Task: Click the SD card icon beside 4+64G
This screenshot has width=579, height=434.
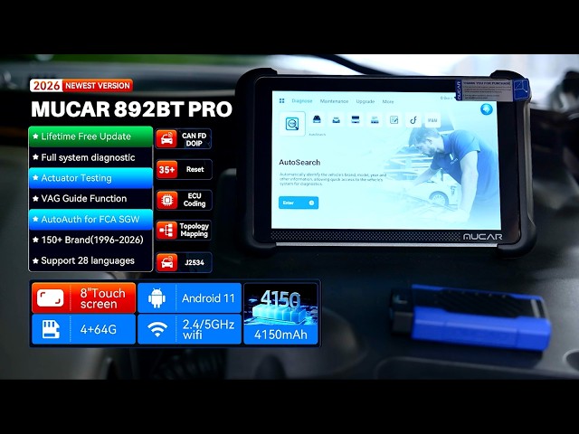Action: point(51,329)
